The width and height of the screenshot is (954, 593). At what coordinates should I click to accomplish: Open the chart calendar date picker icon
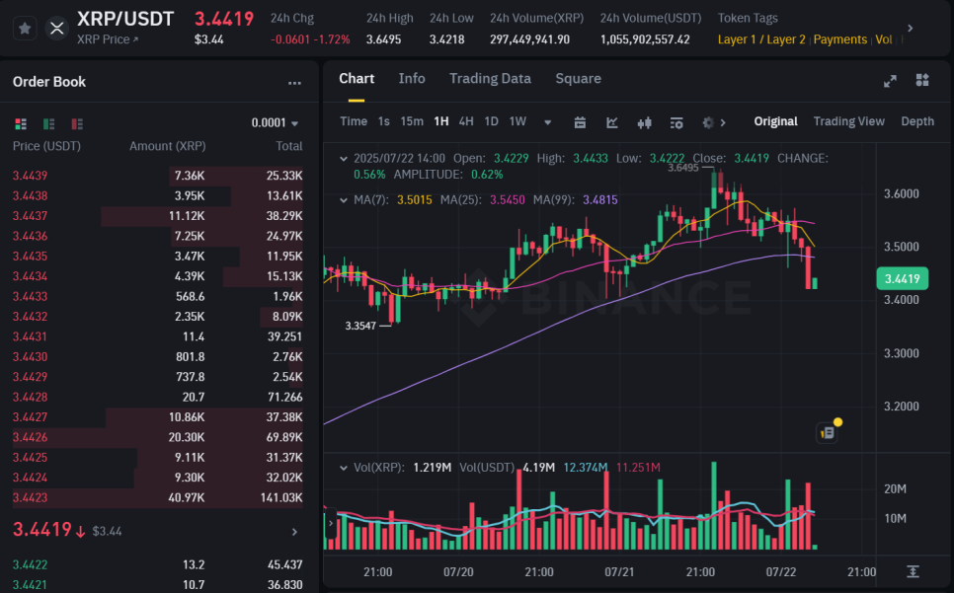580,122
